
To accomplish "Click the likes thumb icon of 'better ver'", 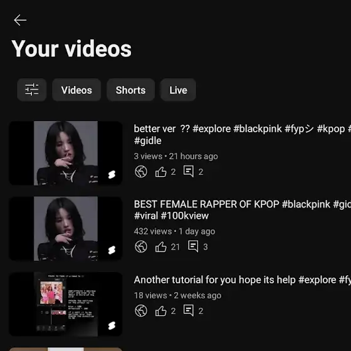I will 161,172.
